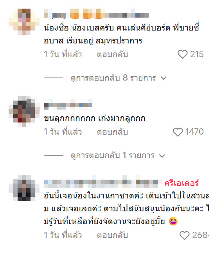Like the comment with 215 likes

click(x=183, y=54)
